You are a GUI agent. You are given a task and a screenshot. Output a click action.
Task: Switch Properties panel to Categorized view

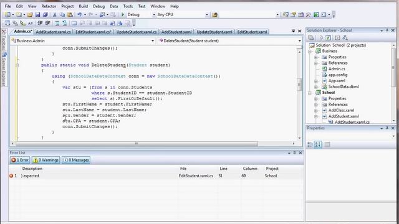pyautogui.click(x=310, y=144)
